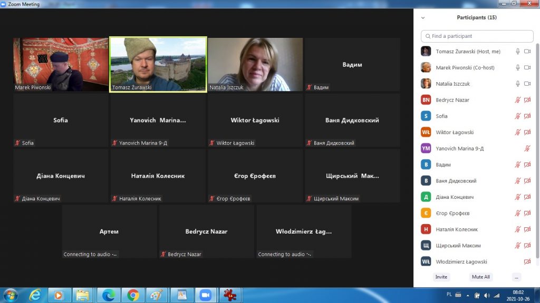Click Tomasz Żurawski's microphone icon in participants list
The image size is (540, 303).
518,52
